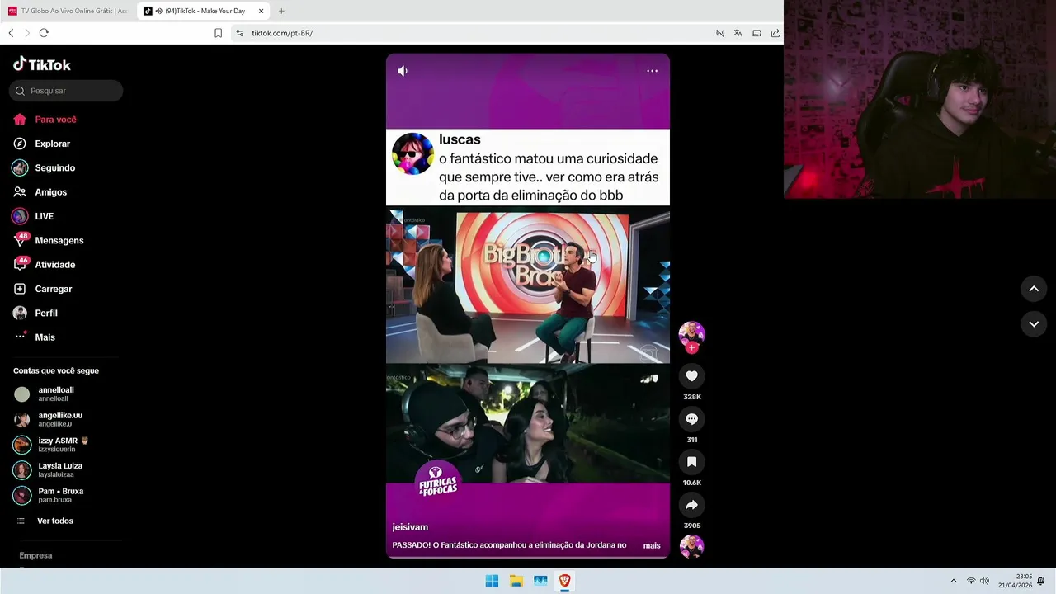Open the comments bubble icon
The image size is (1056, 594).
coord(691,419)
